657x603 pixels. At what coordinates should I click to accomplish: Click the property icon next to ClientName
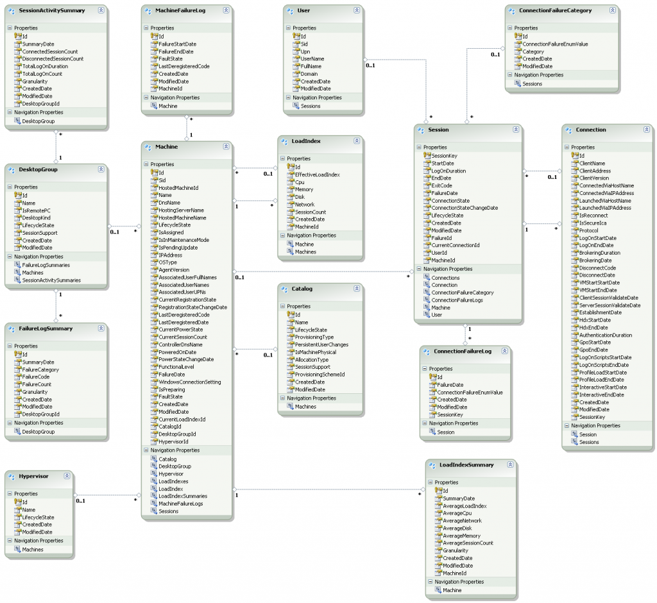[574, 163]
